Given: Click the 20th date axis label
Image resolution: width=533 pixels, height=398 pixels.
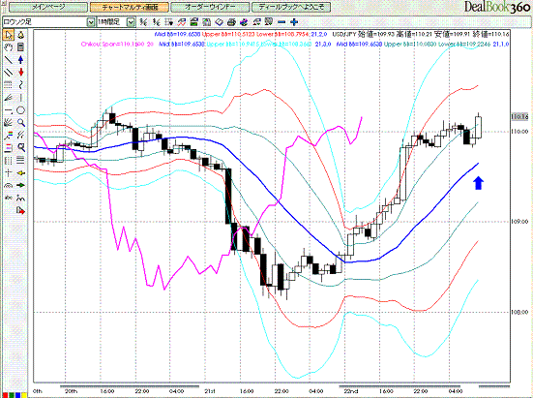Looking at the screenshot, I should [71, 391].
